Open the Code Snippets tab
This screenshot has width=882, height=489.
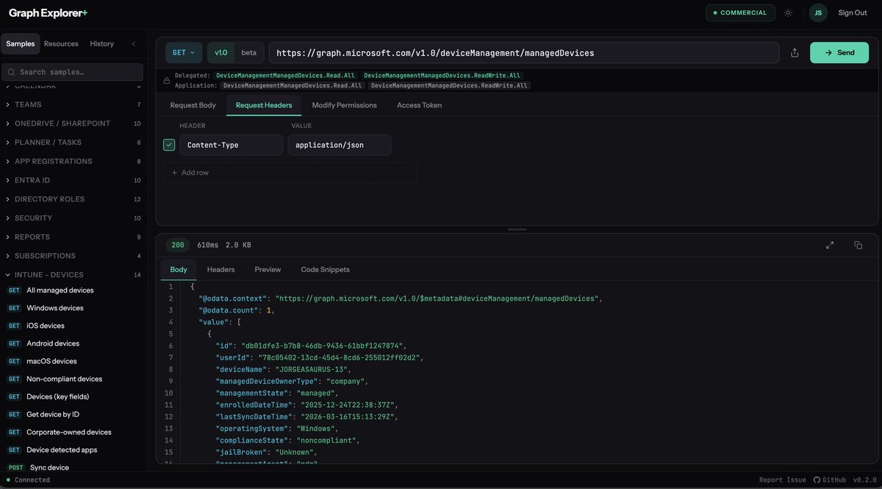click(x=326, y=270)
